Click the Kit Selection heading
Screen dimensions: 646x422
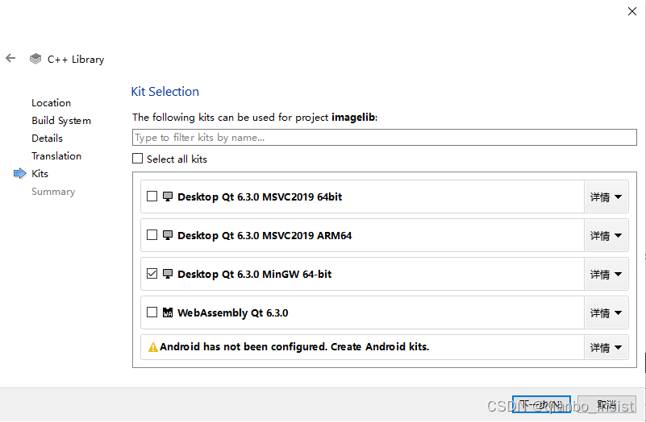click(x=165, y=91)
